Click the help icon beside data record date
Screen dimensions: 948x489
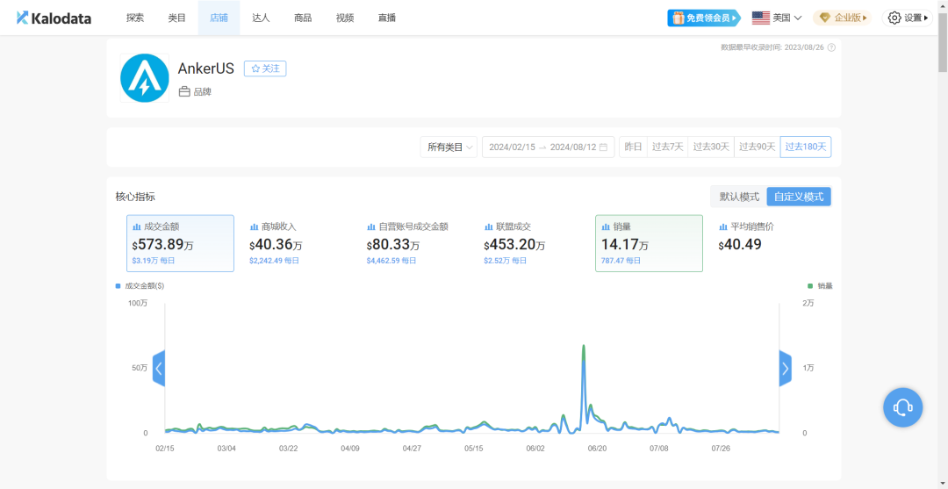pos(831,47)
